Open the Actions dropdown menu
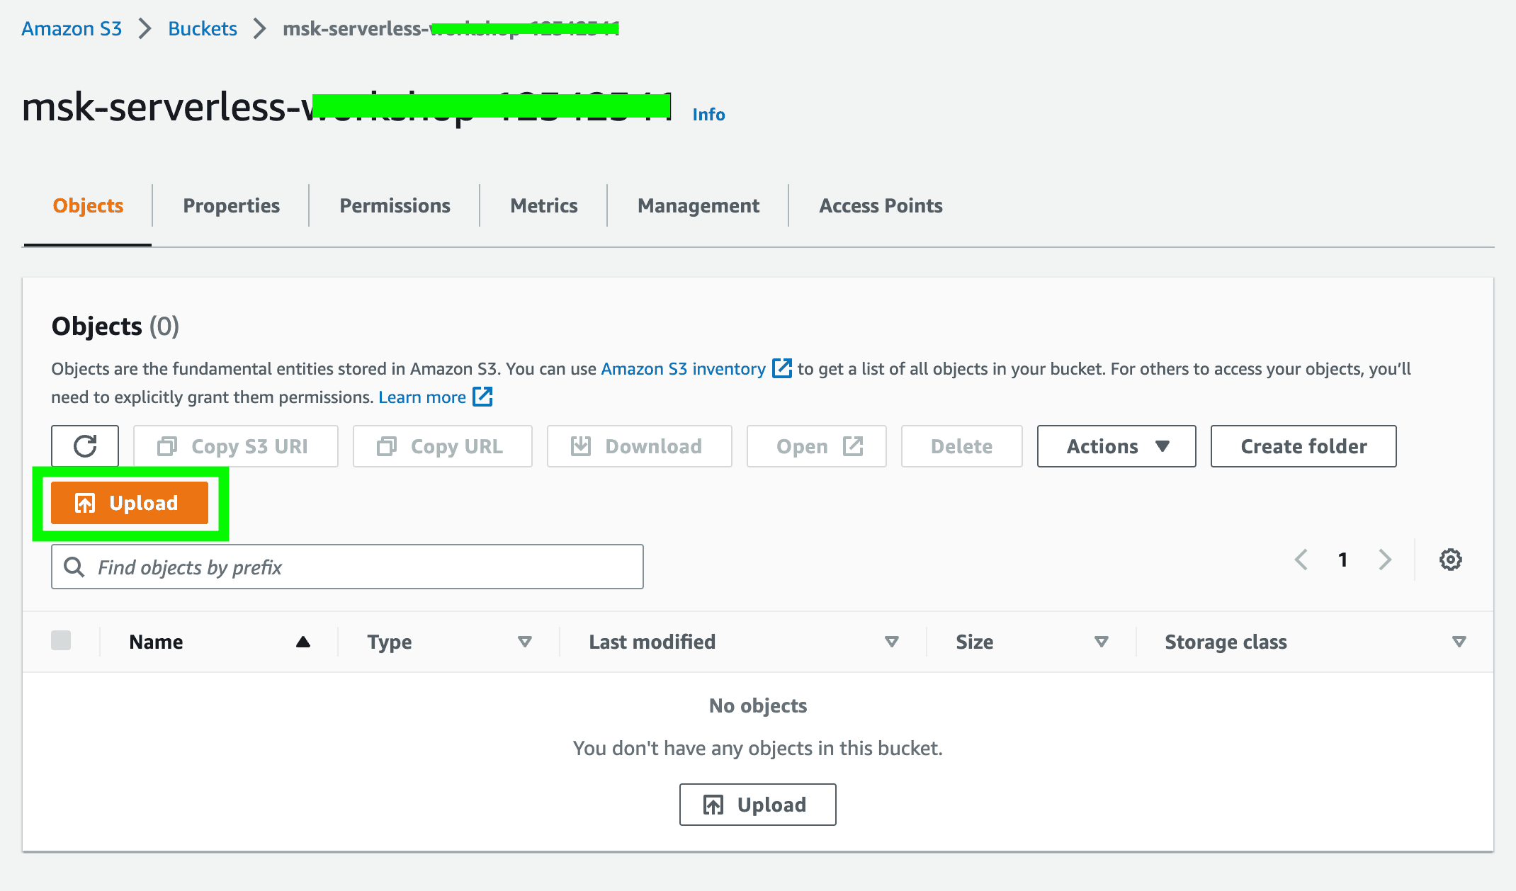Image resolution: width=1516 pixels, height=891 pixels. coord(1116,446)
